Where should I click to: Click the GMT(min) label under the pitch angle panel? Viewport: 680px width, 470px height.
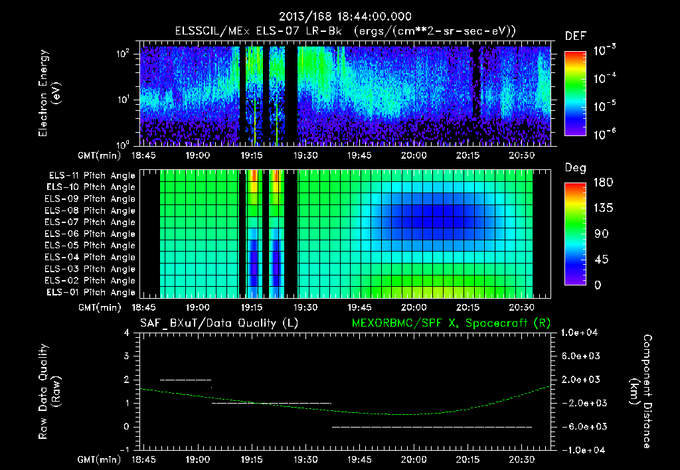coord(100,307)
